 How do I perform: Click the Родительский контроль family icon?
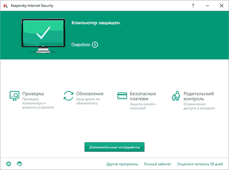176,96
